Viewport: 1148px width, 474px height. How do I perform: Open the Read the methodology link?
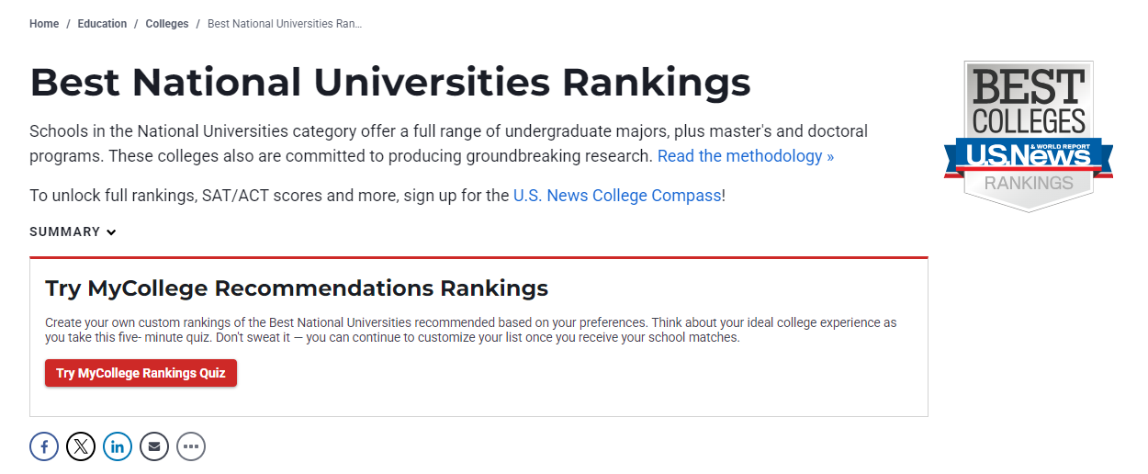click(746, 156)
